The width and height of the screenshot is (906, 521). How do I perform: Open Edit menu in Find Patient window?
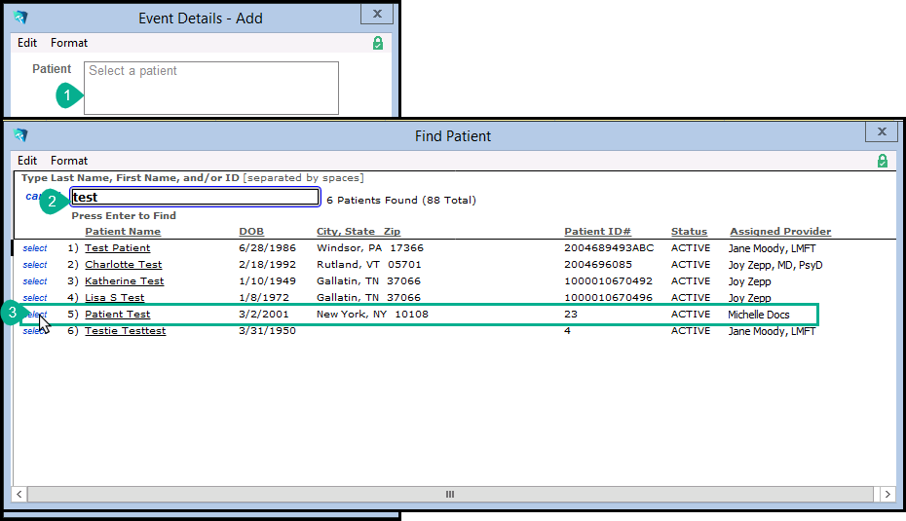[x=27, y=161]
